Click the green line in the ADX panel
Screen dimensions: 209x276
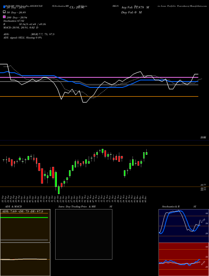coord(24,217)
